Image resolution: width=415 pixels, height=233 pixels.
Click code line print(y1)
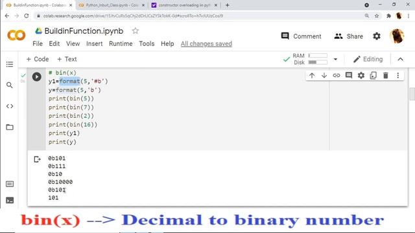(x=64, y=133)
